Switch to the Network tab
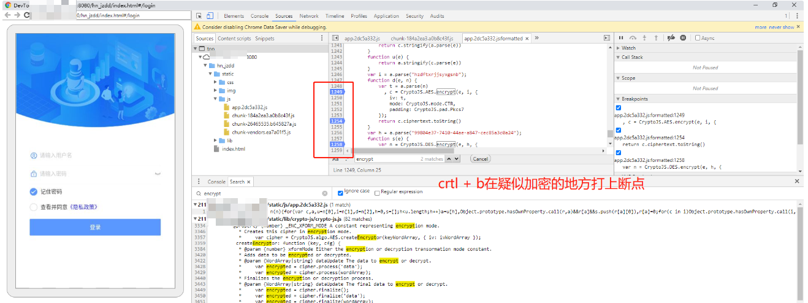 [309, 16]
